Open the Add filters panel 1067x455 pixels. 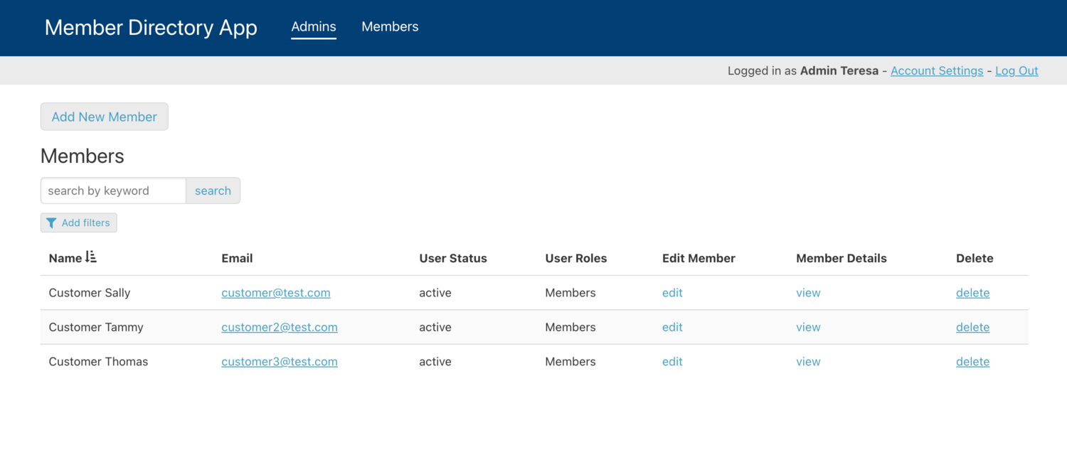coord(78,223)
